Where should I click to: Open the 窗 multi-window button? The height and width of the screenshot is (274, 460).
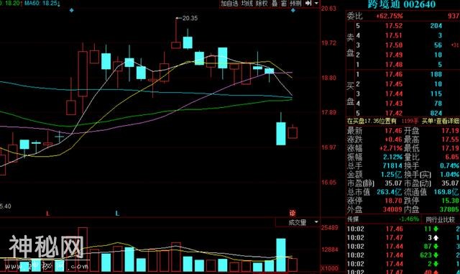pyautogui.click(x=284, y=3)
